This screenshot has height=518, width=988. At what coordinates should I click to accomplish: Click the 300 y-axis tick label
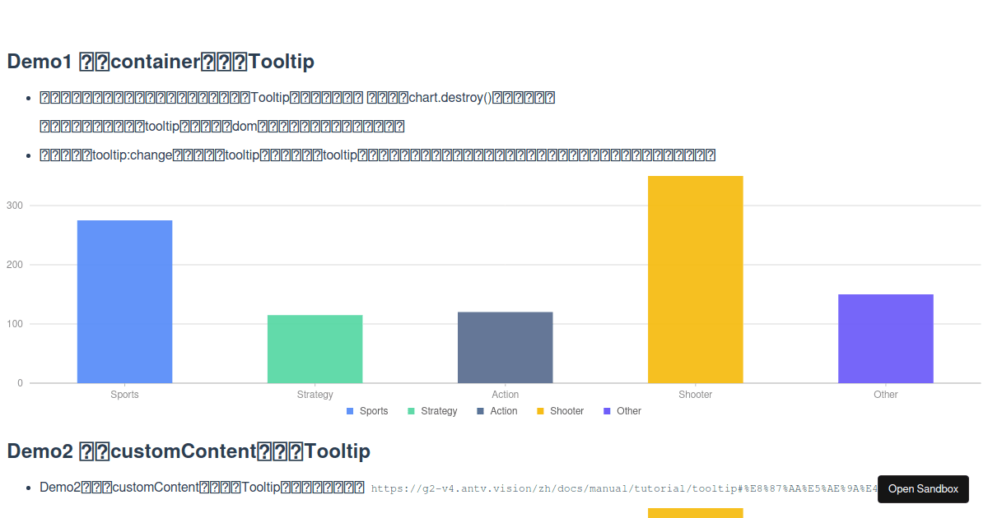click(15, 206)
